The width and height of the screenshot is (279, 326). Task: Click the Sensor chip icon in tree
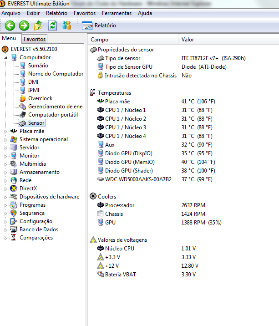[x=22, y=123]
